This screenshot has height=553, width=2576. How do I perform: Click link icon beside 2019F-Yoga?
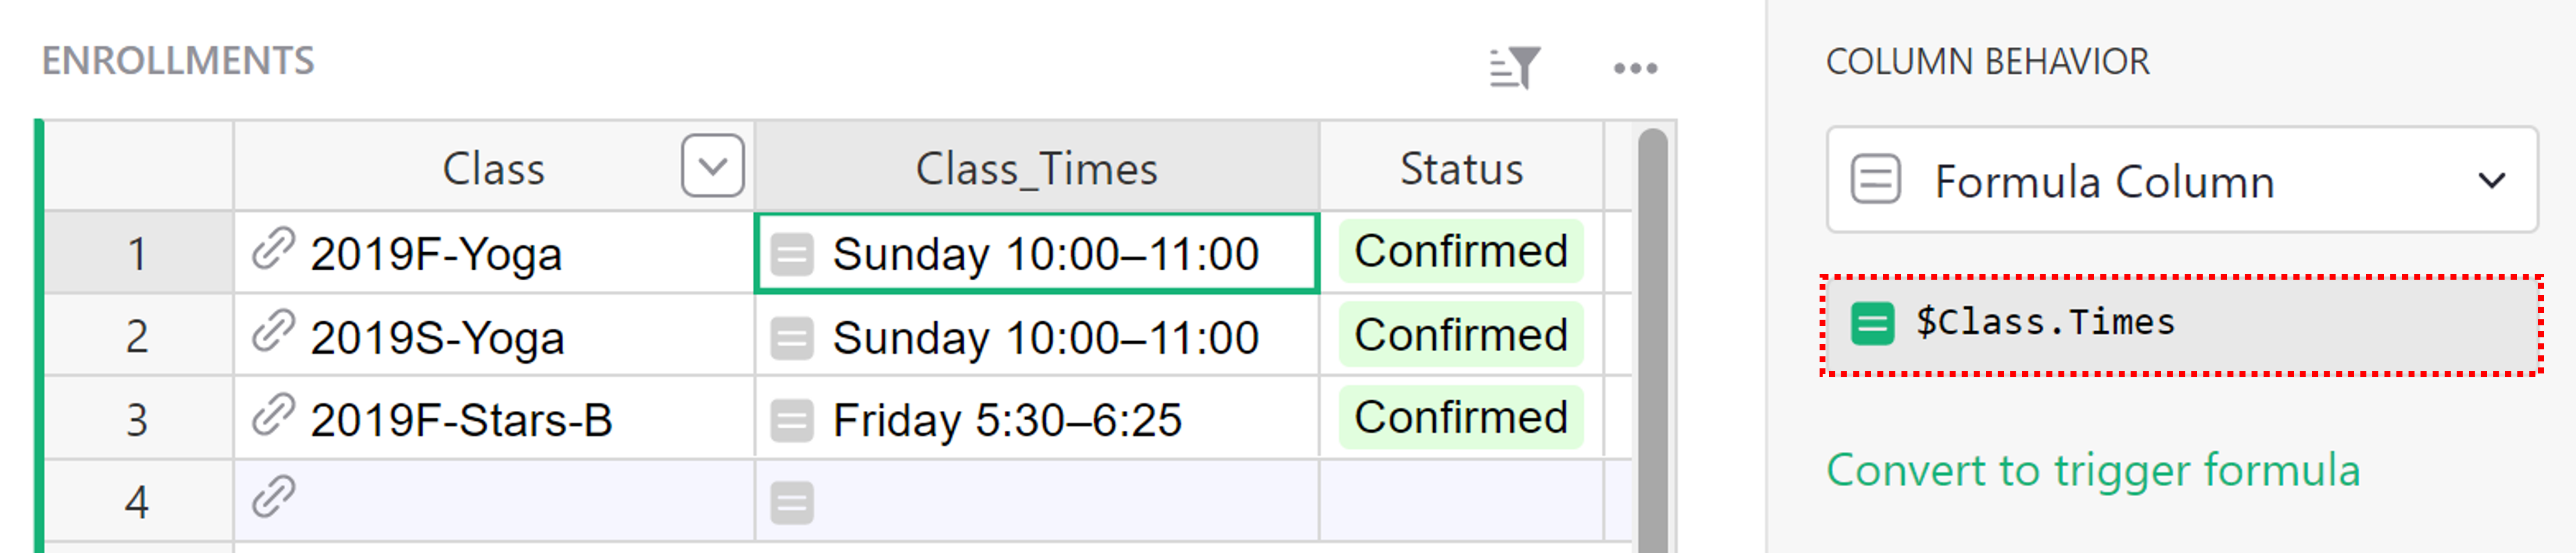[273, 249]
